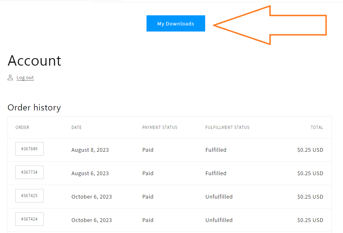Click the Account page heading

[34, 61]
